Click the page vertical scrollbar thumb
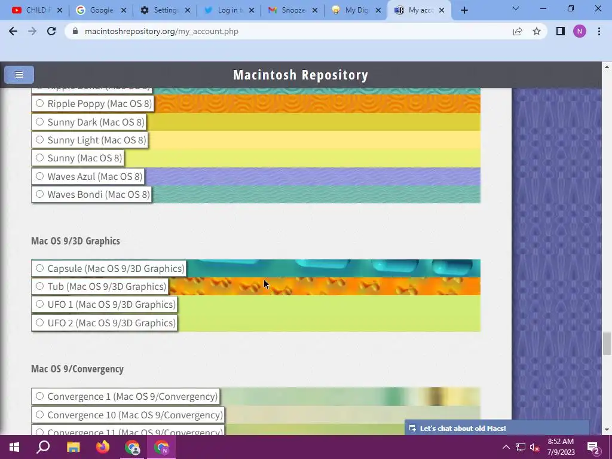The image size is (612, 459). tap(607, 344)
